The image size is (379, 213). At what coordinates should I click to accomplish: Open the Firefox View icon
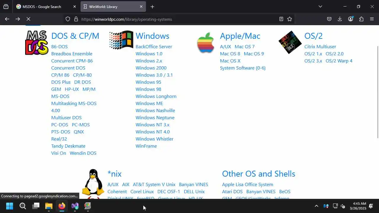6,7
